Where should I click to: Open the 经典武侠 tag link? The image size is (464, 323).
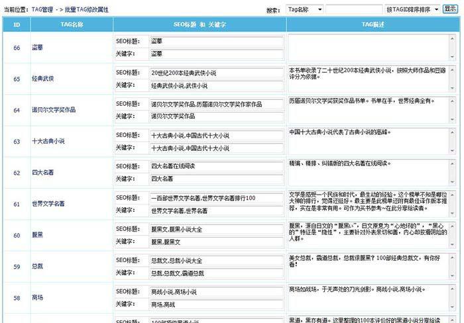[43, 79]
